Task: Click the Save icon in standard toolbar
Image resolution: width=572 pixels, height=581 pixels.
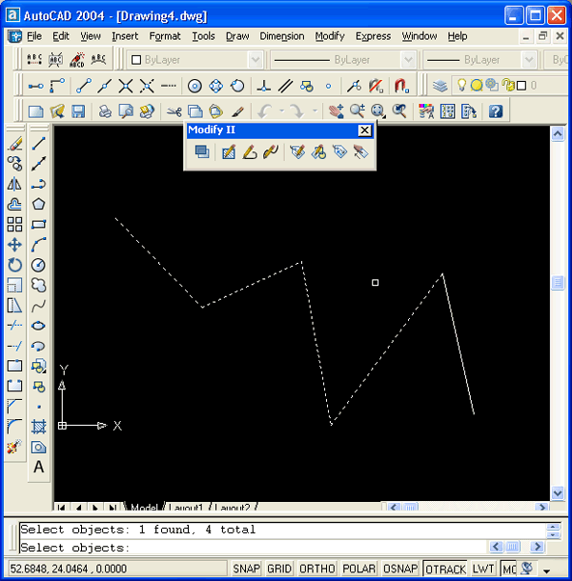Action: (78, 111)
